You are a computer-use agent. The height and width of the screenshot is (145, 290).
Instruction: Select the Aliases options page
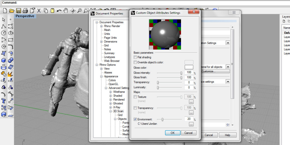pos(108,72)
